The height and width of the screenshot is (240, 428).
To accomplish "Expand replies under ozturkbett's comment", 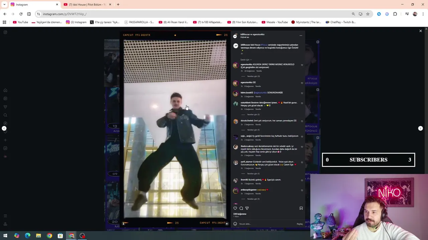I will coord(253,114).
